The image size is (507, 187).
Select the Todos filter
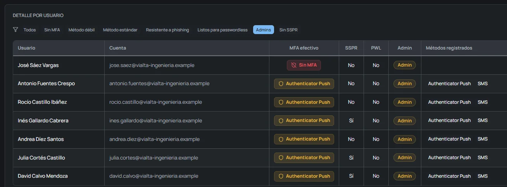tap(30, 30)
